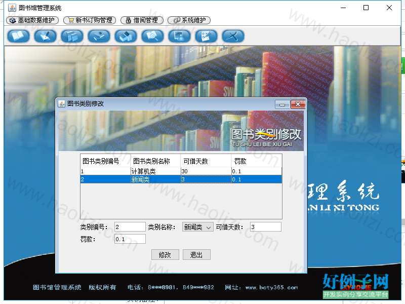Click the main window Java title icon
Viewport: 405px width, 304px height.
coord(12,8)
